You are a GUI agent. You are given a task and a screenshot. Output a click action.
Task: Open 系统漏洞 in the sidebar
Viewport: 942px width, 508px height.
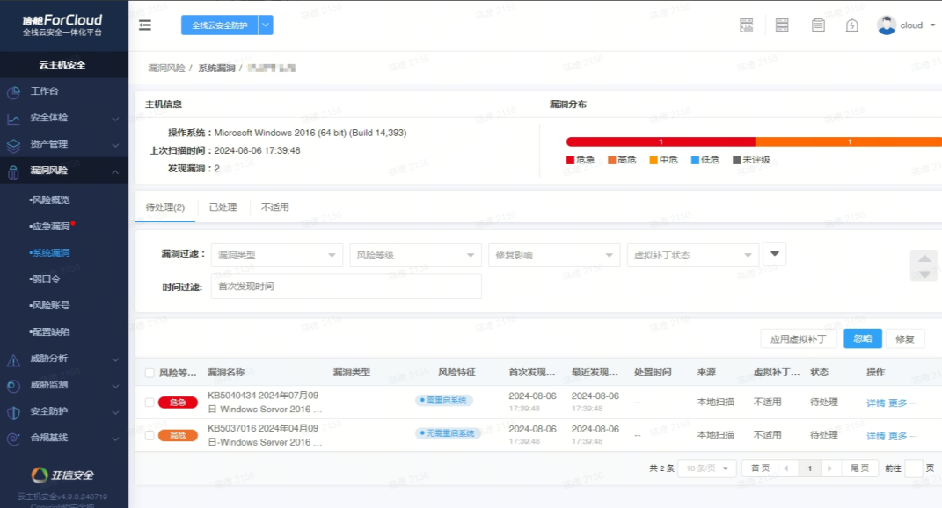51,253
